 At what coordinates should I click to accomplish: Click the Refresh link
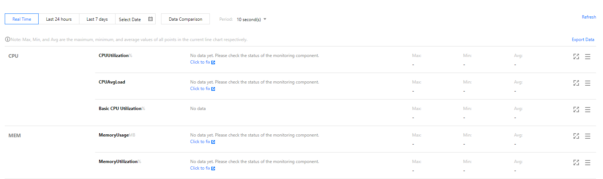click(588, 17)
